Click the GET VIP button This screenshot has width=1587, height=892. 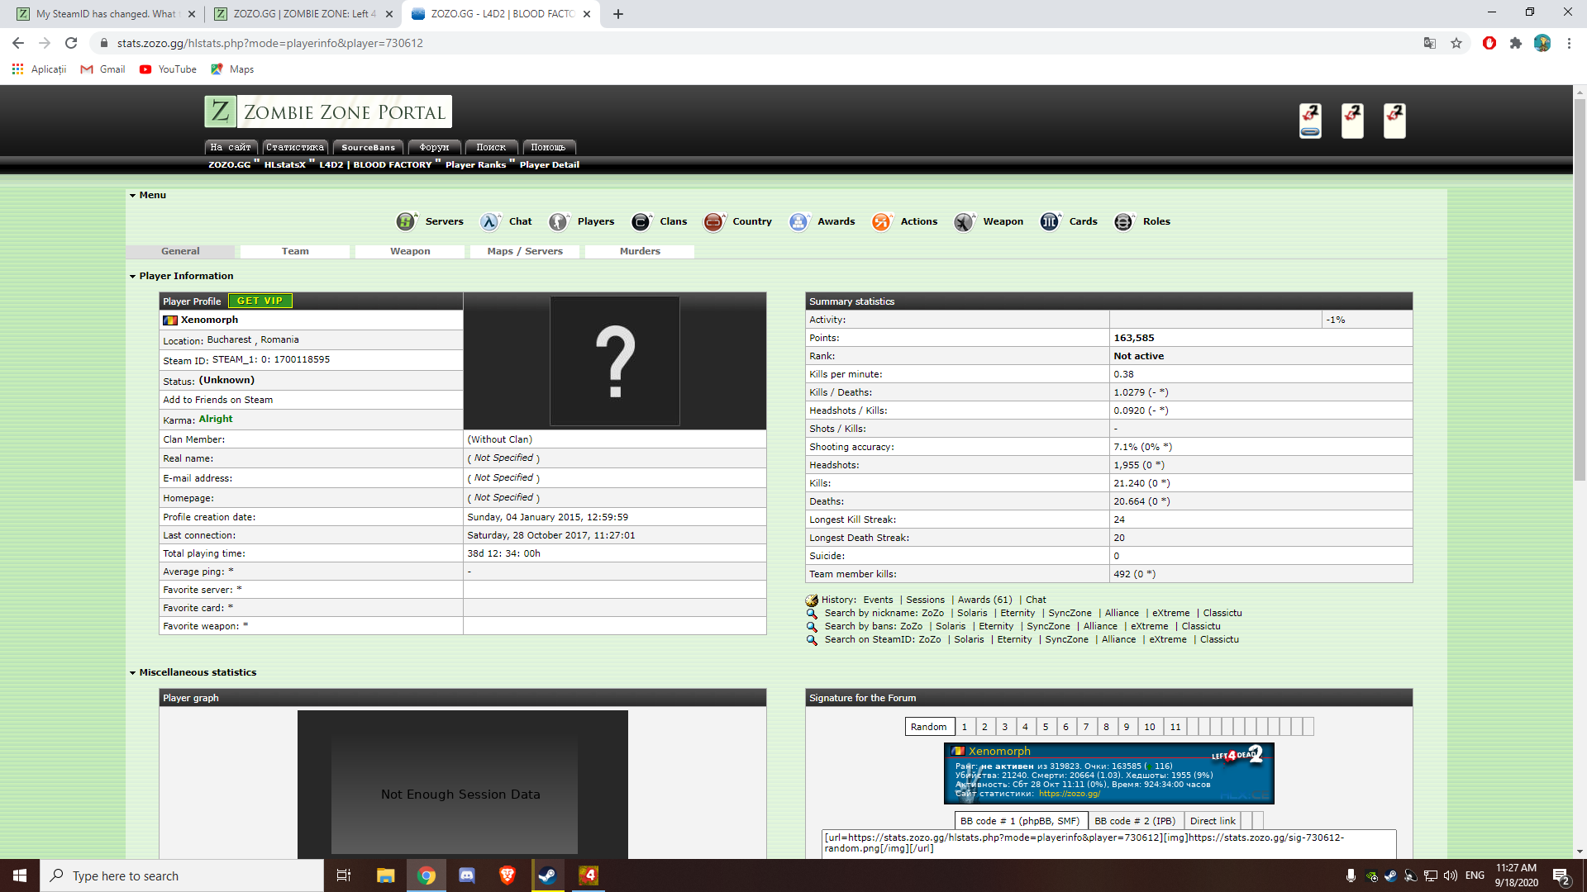260,301
